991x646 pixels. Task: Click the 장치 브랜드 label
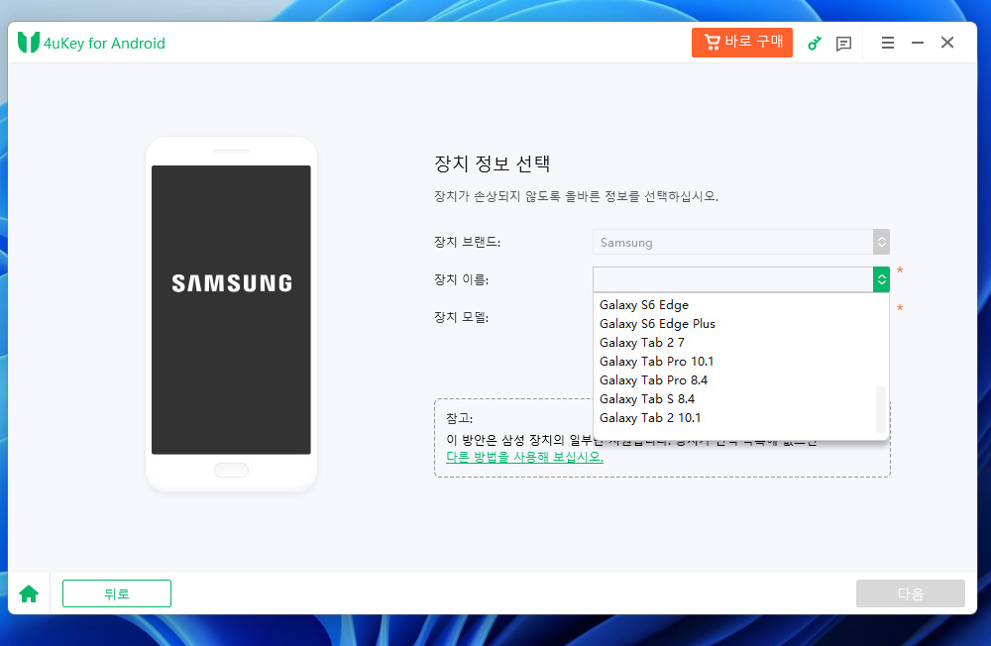467,242
